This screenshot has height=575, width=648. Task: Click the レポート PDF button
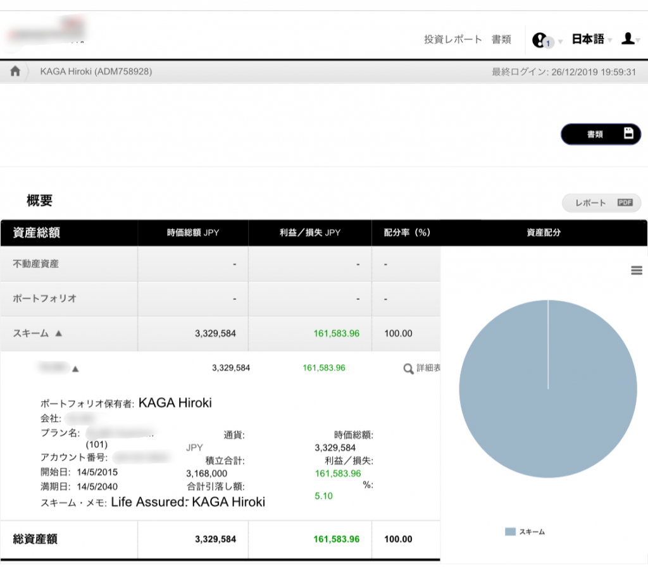click(x=601, y=203)
